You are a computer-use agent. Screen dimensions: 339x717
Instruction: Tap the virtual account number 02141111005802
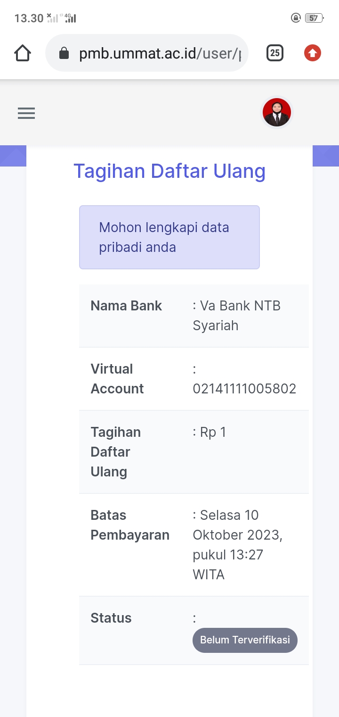[x=244, y=389]
